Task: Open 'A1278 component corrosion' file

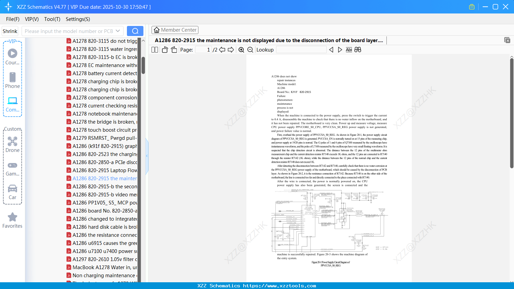Action: click(x=102, y=98)
